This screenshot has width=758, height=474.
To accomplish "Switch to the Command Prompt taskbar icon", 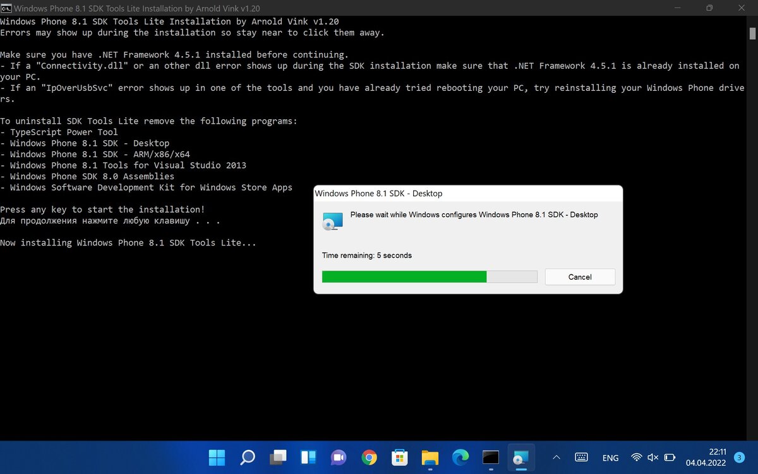I will [x=491, y=458].
